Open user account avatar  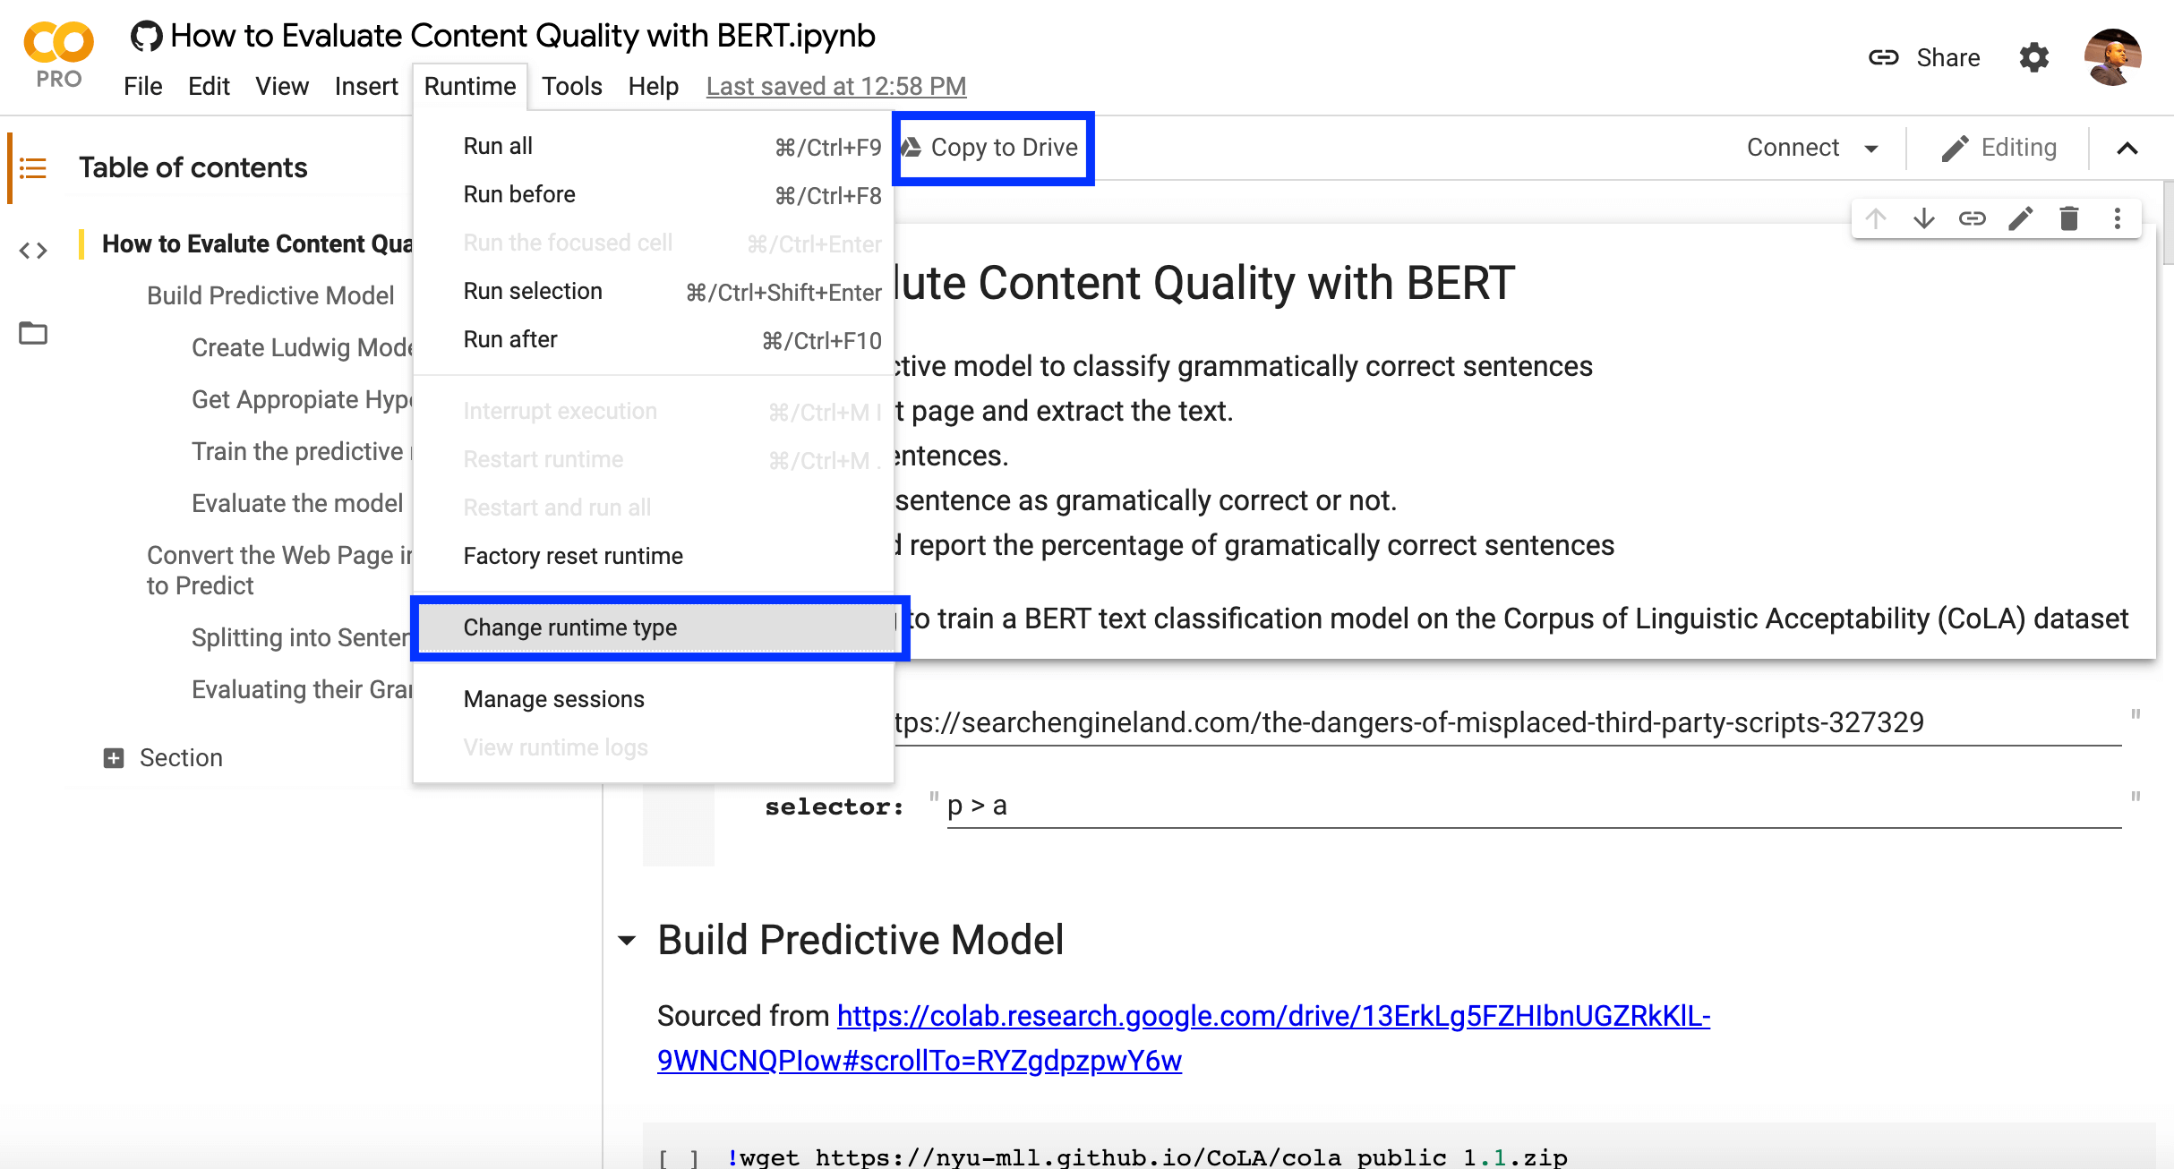click(x=2112, y=58)
